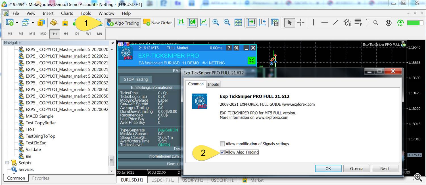Click OK in the TickSniper dialog

coord(328,169)
